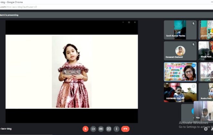Toggle the camera button in call controls
Image resolution: width=213 pixels, height=135 pixels.
tap(93, 129)
